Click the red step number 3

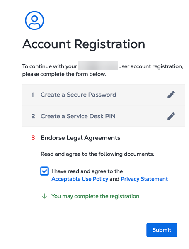[x=33, y=138]
